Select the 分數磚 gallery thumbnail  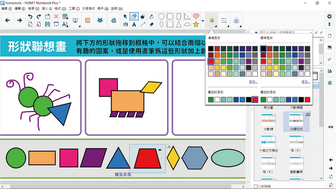(x=268, y=121)
